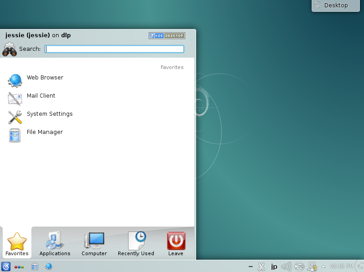Open the KDE application launcher button
Screen dimensions: 364x272
6,267
